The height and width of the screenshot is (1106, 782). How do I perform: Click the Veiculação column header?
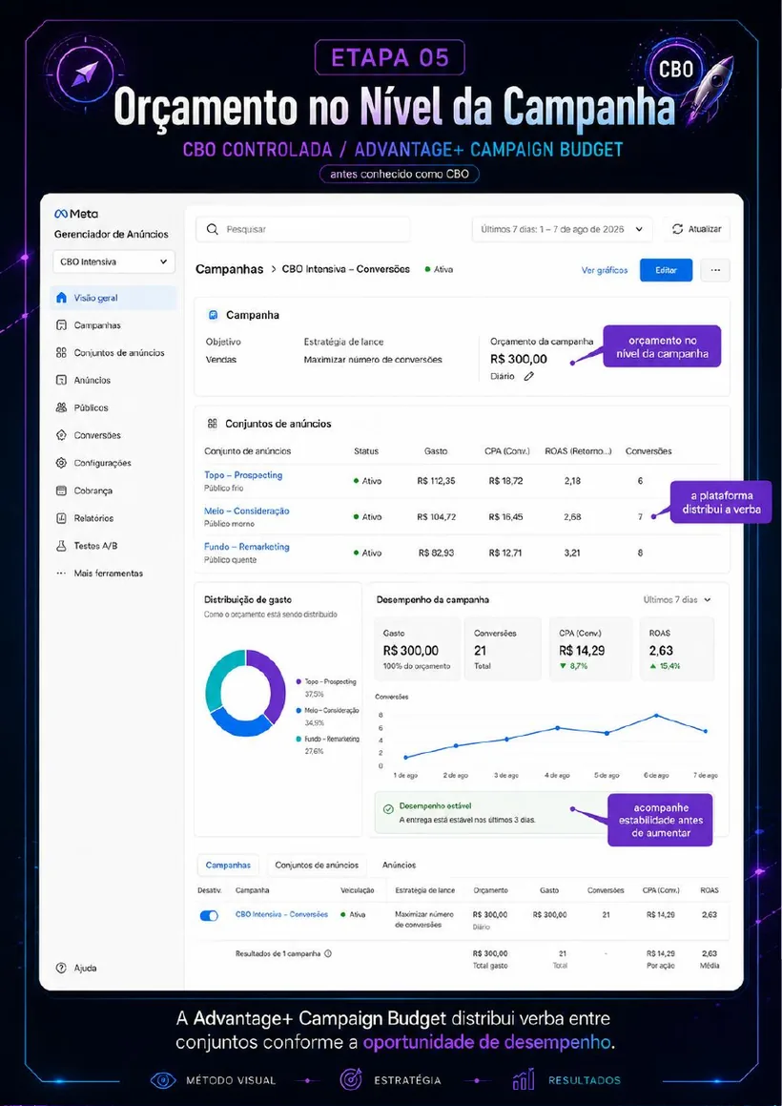pos(356,891)
